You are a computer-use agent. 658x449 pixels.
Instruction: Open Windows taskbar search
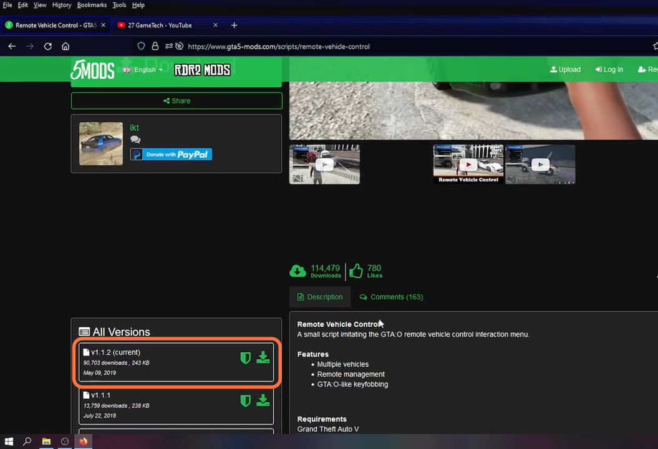click(x=27, y=442)
